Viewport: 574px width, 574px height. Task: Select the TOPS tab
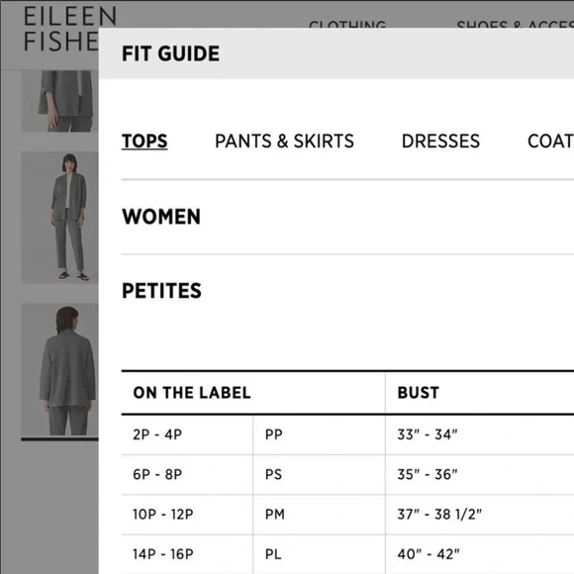pyautogui.click(x=144, y=142)
